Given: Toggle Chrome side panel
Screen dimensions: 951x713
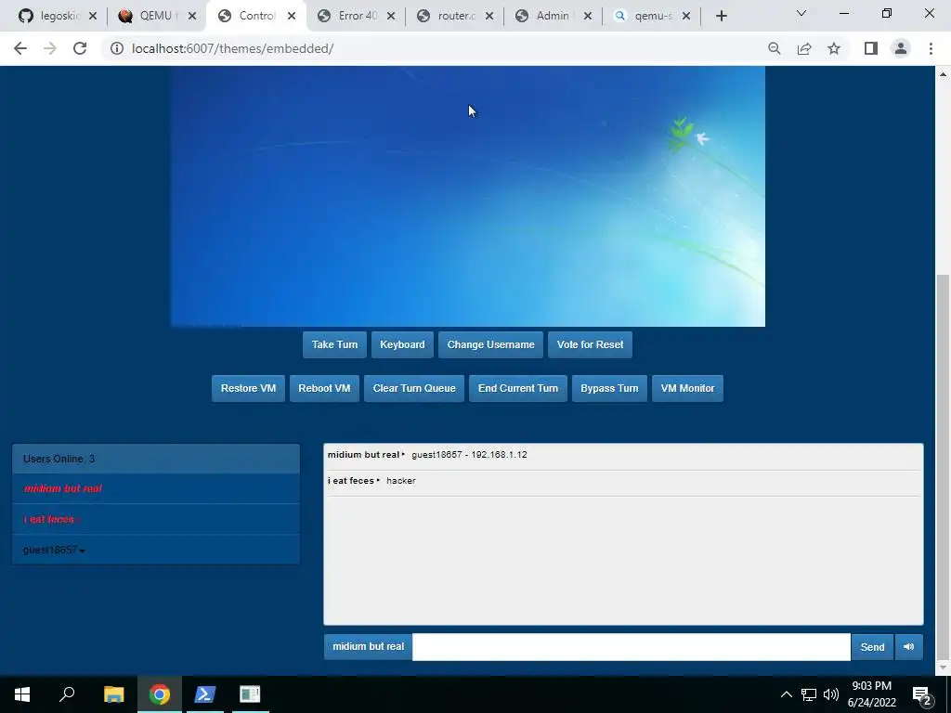Looking at the screenshot, I should pos(871,48).
